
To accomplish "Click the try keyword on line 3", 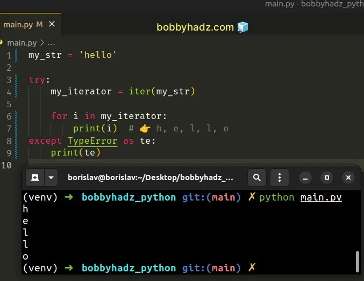I will coord(37,80).
